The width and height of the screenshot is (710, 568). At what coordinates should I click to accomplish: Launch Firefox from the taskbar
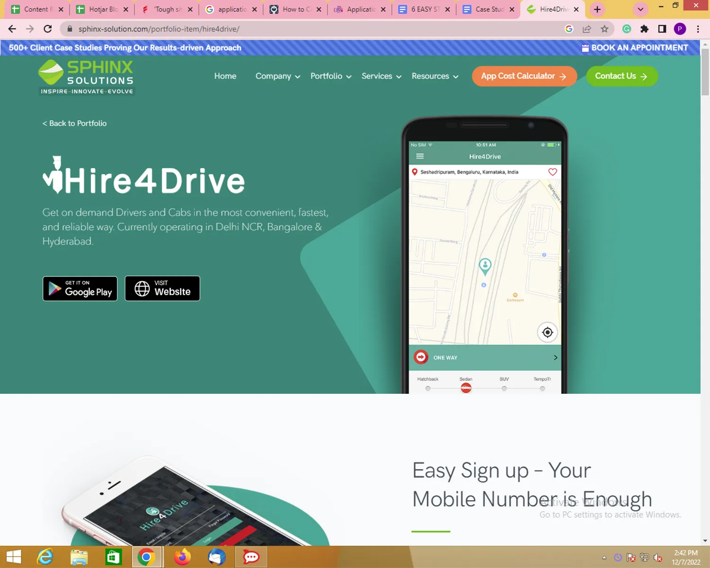click(x=182, y=557)
